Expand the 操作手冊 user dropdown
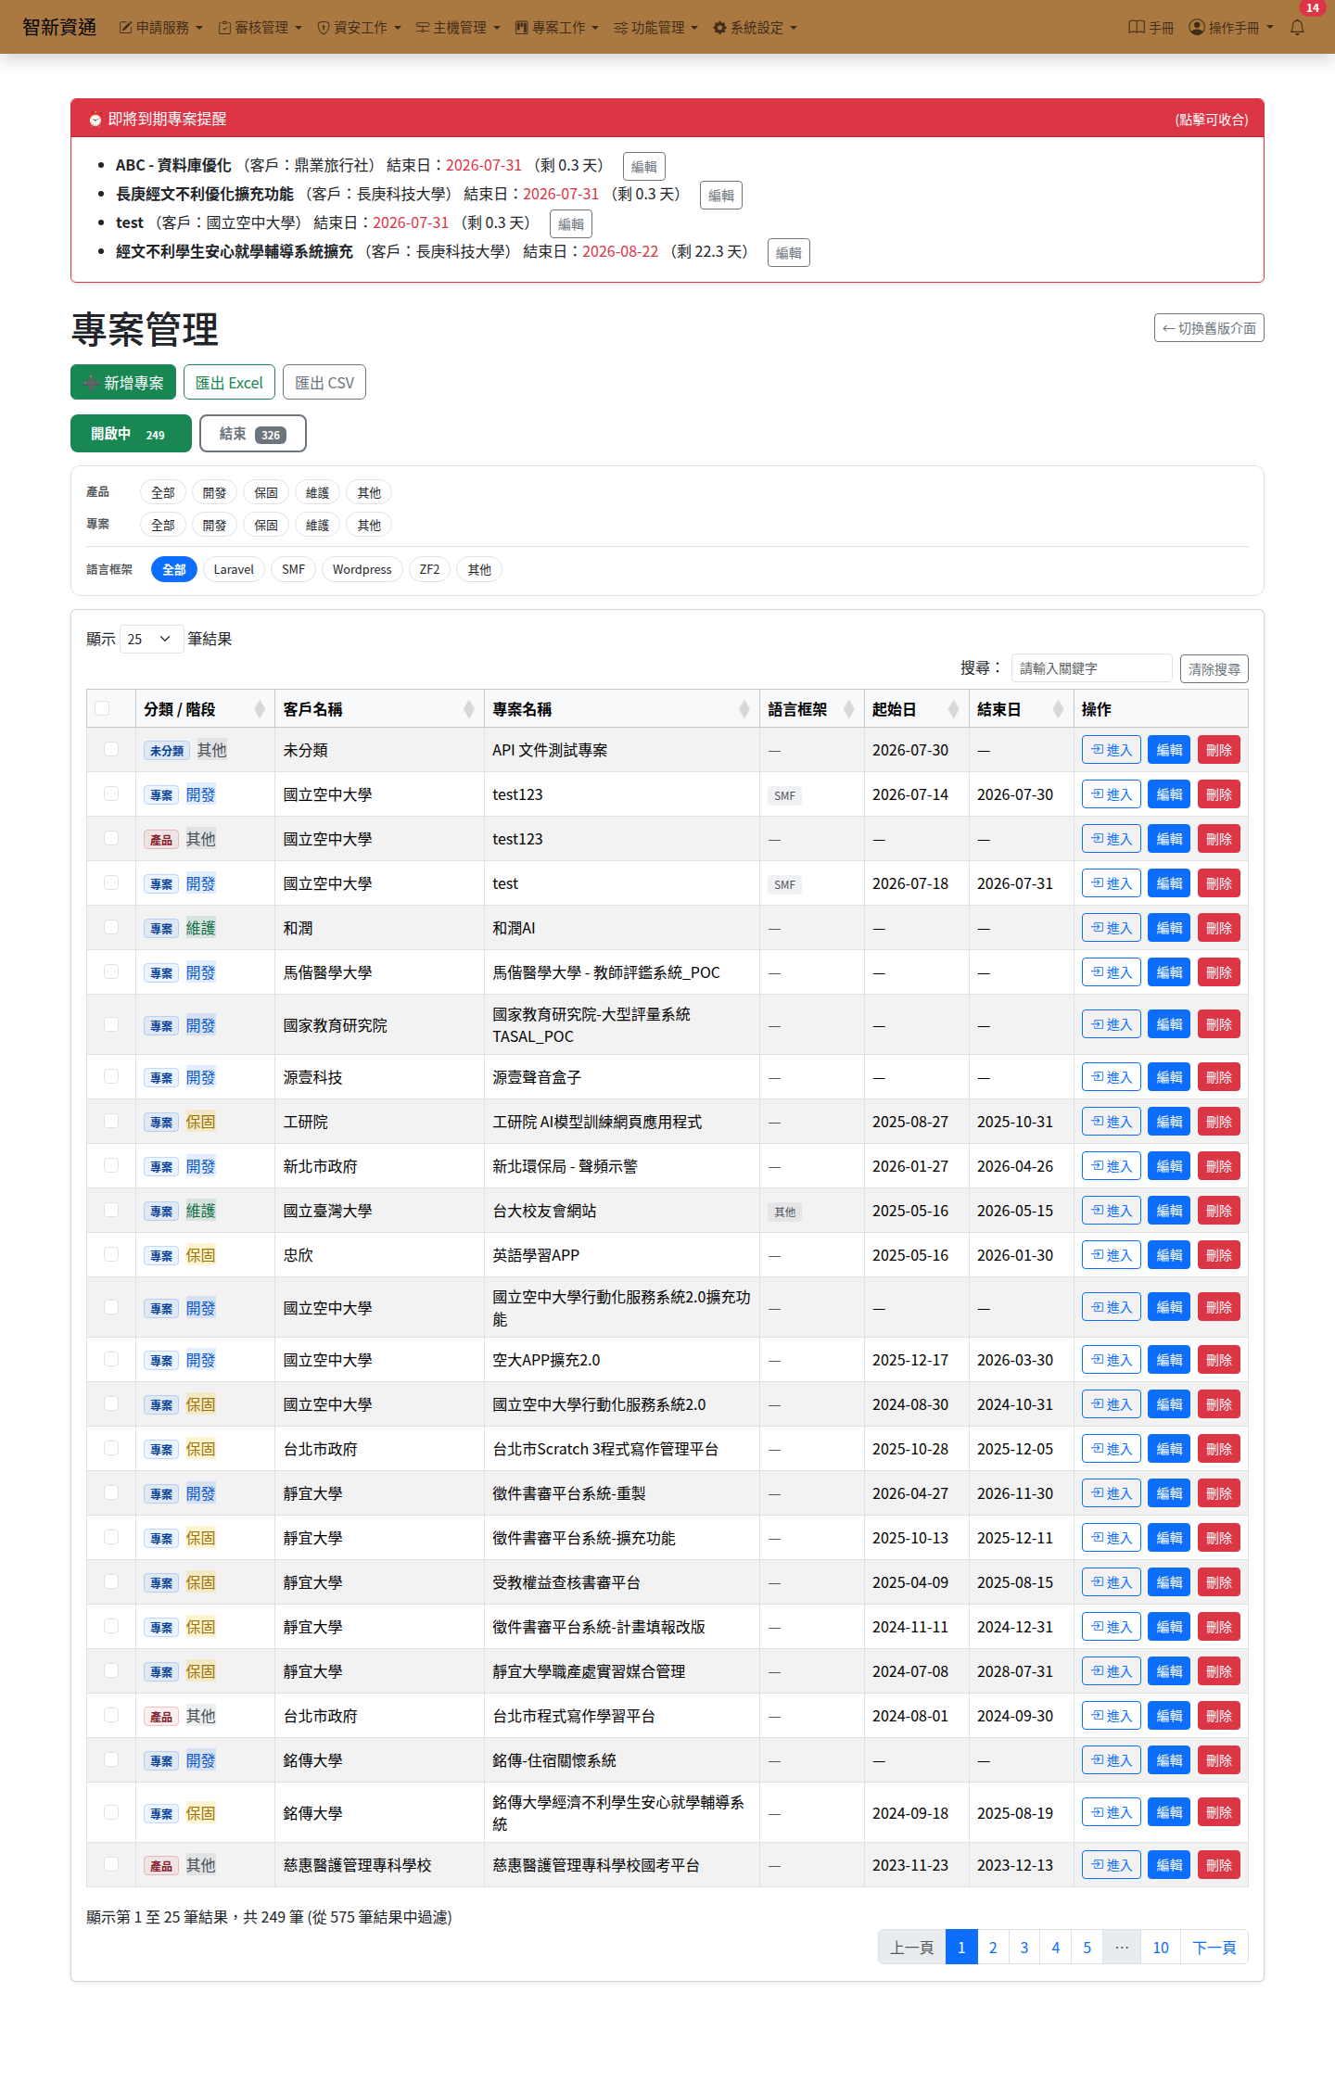 click(x=1231, y=28)
